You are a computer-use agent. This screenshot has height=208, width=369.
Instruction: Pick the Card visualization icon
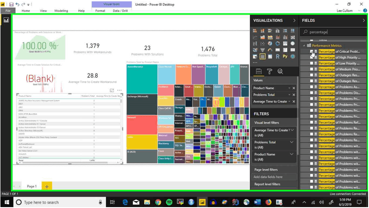(278, 50)
